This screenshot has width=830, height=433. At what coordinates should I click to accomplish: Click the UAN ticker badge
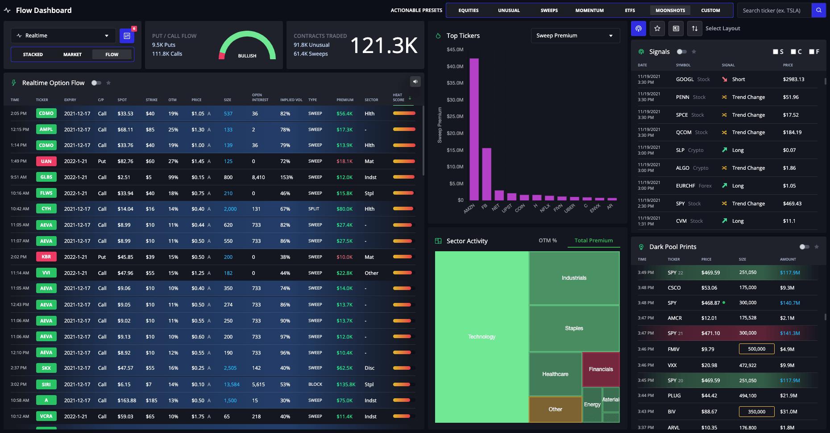46,161
